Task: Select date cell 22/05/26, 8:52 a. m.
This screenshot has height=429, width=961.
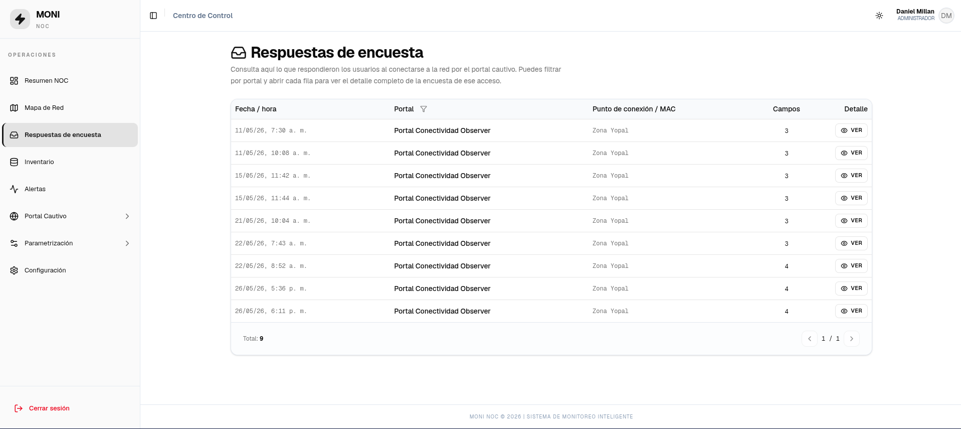Action: [x=271, y=266]
